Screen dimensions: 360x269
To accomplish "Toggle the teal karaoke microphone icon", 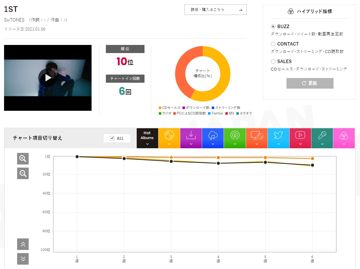I will pos(322,135).
